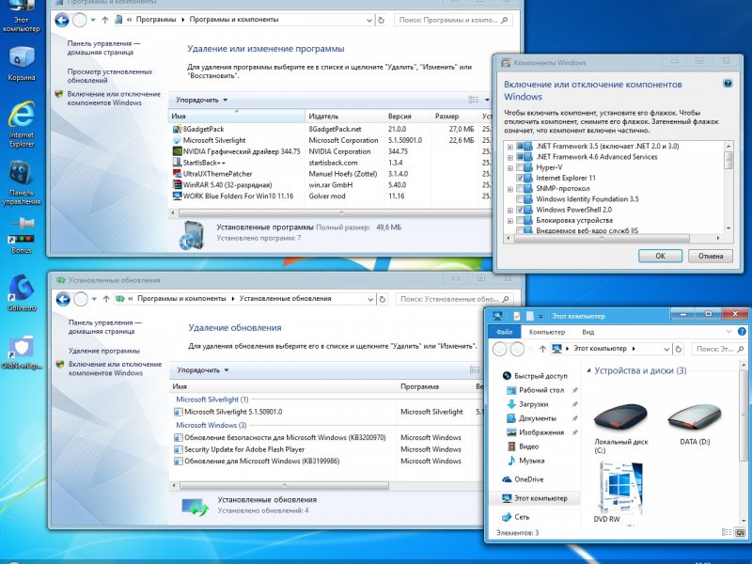Toggle .NET Framework 4.6 Advanced Services checkbox

pos(520,157)
